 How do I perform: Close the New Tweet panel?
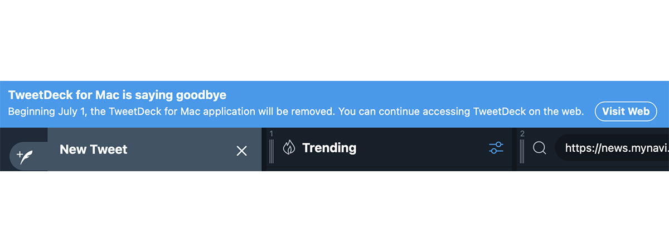pos(241,151)
